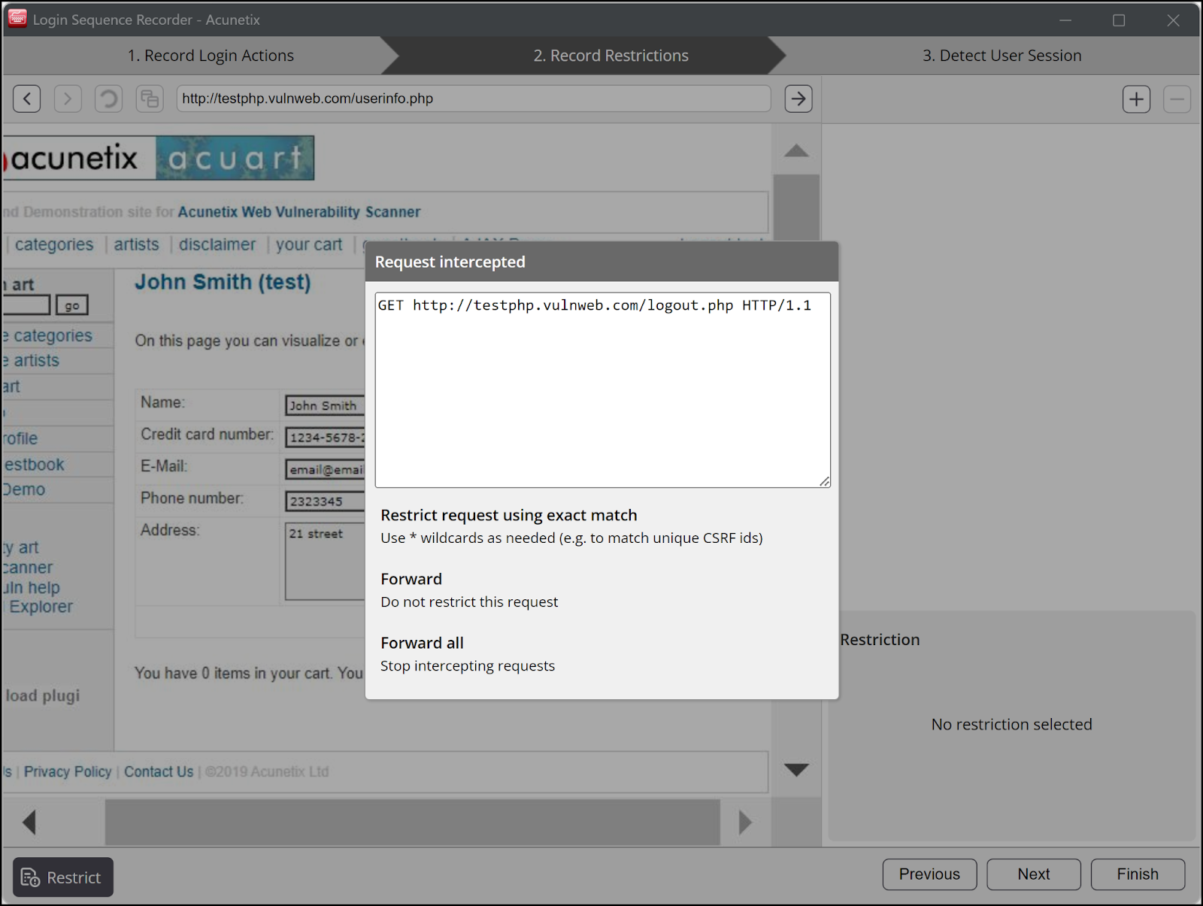Image resolution: width=1203 pixels, height=906 pixels.
Task: Click the acuart logo image
Action: click(x=235, y=158)
